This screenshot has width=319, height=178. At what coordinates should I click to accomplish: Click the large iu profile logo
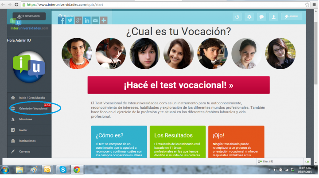[x=29, y=67]
